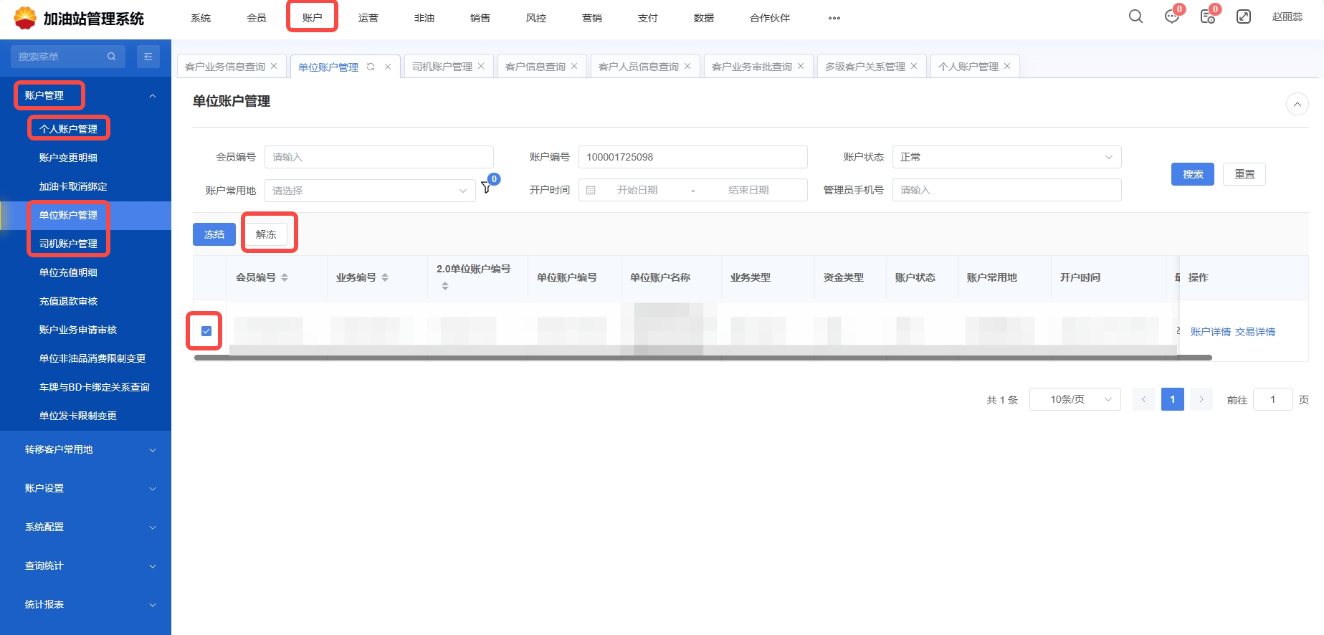Sort the table by 会员编号 column

[x=285, y=277]
